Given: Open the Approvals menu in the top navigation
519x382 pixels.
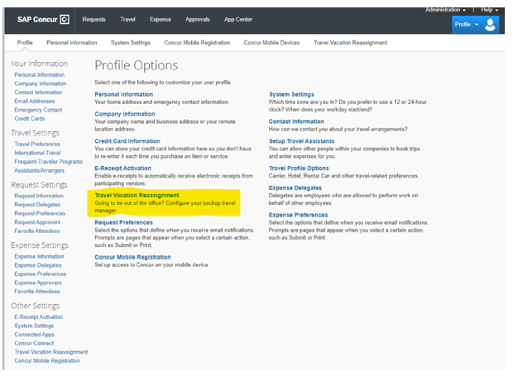Looking at the screenshot, I should [197, 19].
